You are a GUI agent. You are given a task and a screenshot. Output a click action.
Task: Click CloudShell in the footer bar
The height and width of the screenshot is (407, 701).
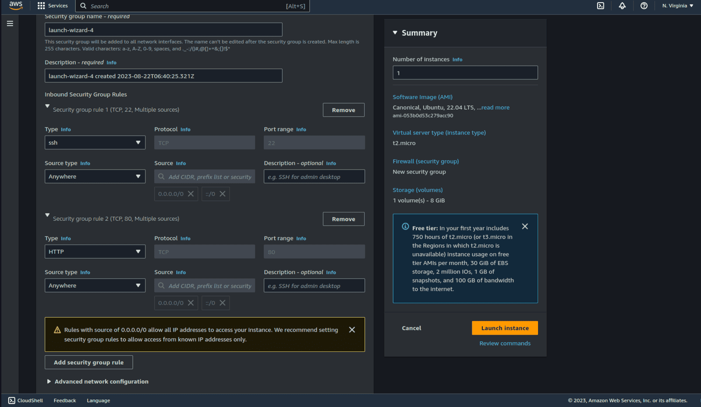pyautogui.click(x=26, y=400)
